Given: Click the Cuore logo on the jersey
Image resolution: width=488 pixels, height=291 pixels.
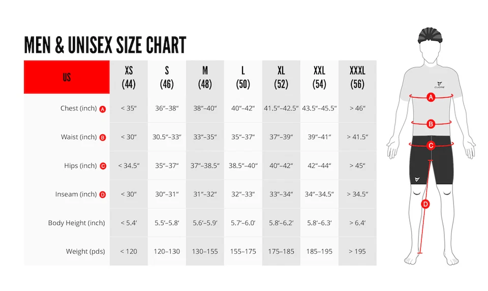Looking at the screenshot, I should [441, 83].
